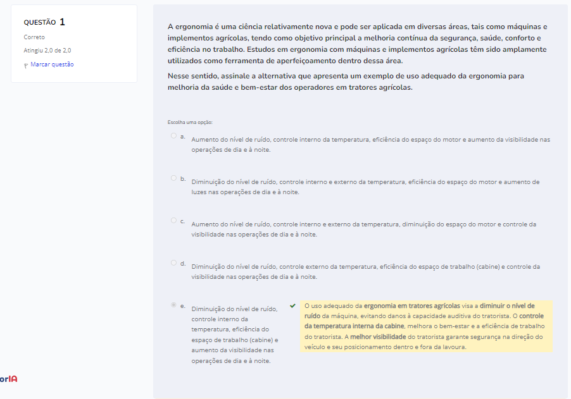Click the green checkmark icon next to option e

point(292,305)
